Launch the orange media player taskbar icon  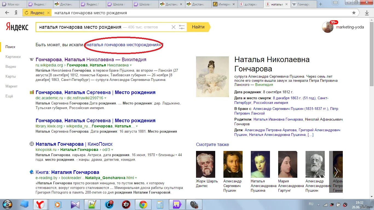tap(57, 204)
